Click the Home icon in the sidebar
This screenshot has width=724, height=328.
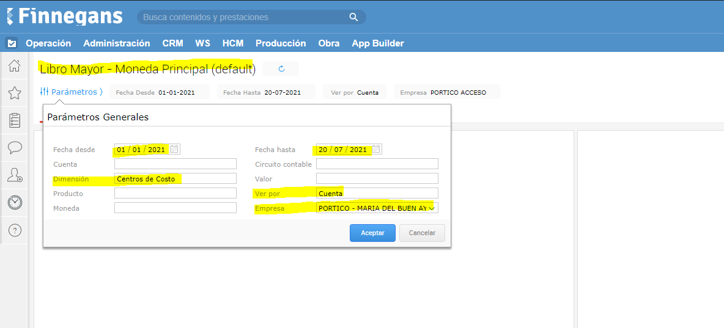click(15, 65)
